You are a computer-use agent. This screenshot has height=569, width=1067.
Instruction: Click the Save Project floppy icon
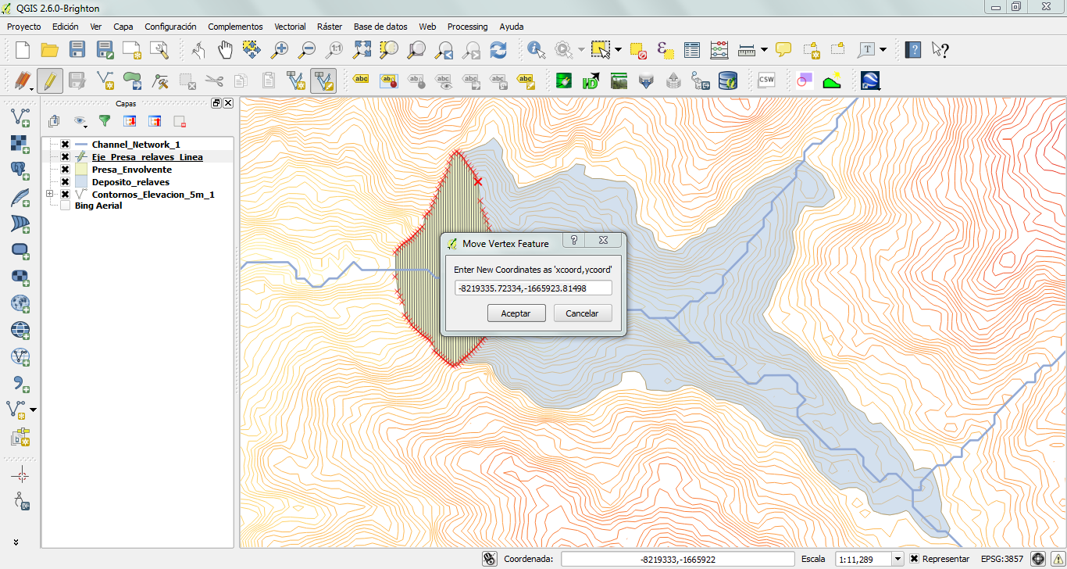point(77,50)
